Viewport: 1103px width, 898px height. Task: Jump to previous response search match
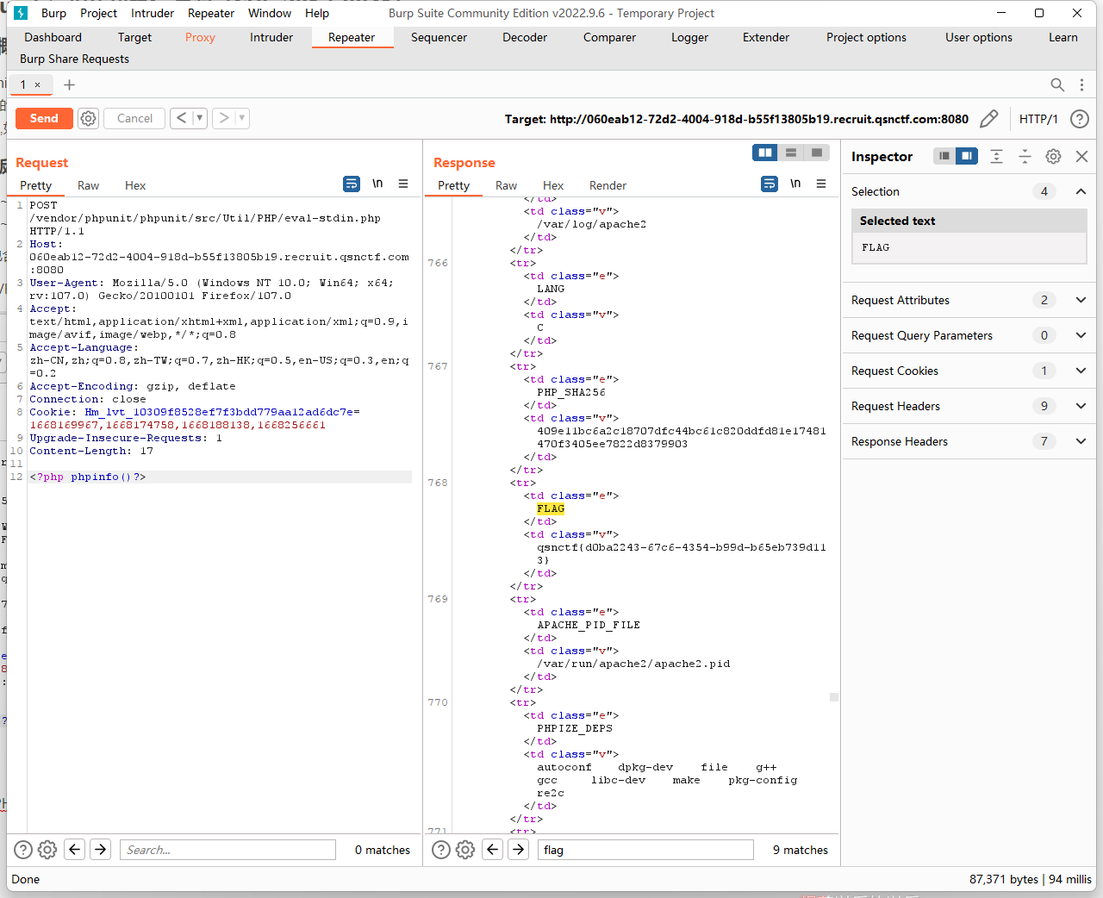[x=493, y=850]
